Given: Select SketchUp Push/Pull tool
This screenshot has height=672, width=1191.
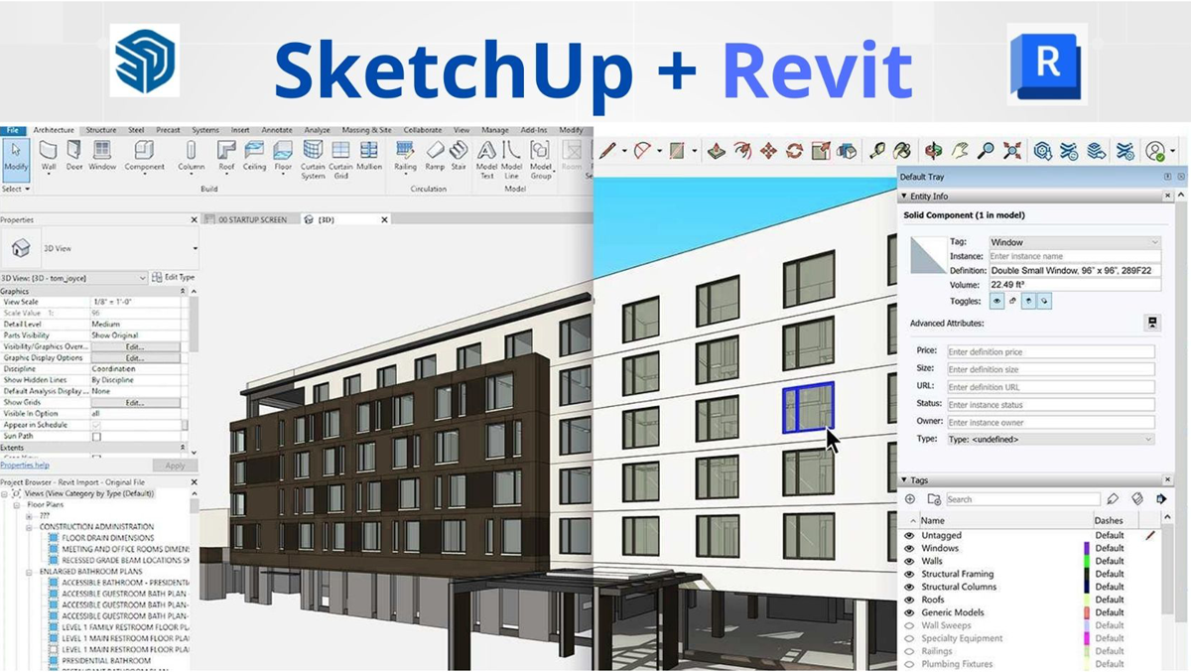Looking at the screenshot, I should (x=717, y=151).
